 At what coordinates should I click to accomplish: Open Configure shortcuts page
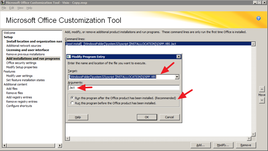pos(19,106)
